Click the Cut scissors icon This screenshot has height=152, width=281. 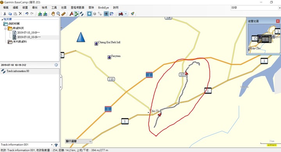5,14
